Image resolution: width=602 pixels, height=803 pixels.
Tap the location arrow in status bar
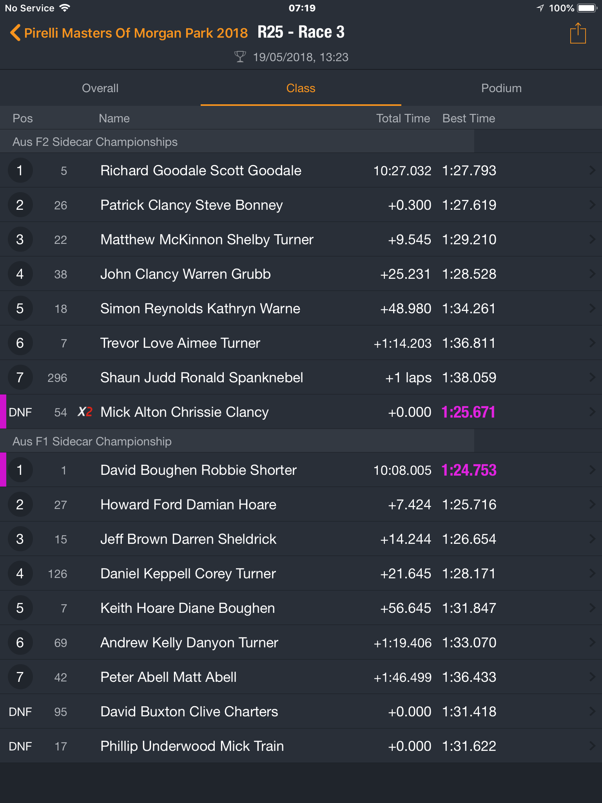click(x=540, y=8)
